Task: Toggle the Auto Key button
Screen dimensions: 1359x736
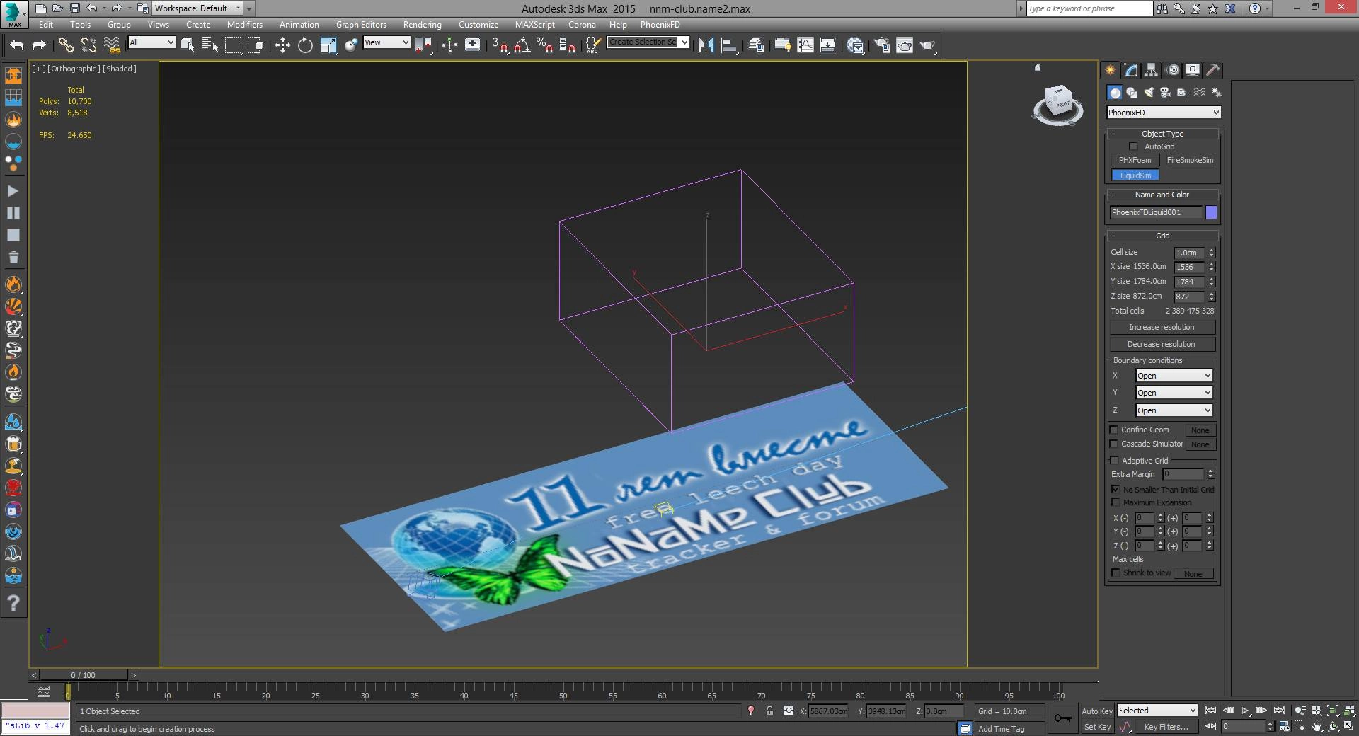Action: tap(1097, 711)
